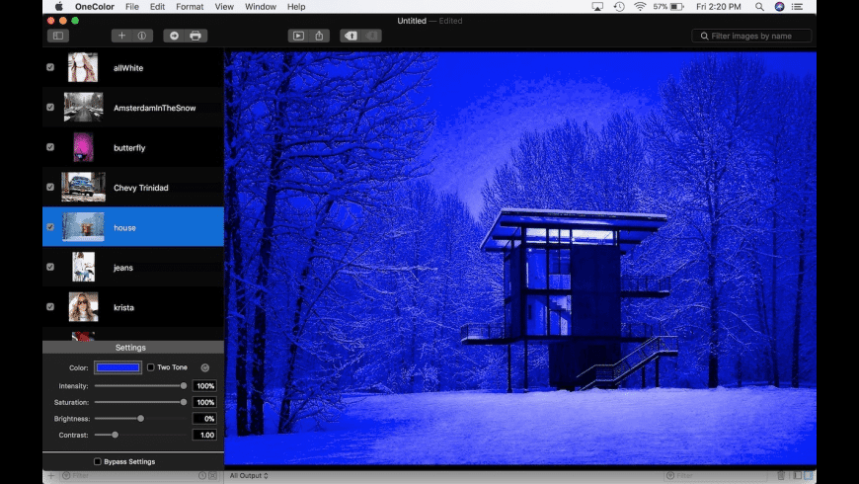Uncheck the AmsterdamInTheSnow checkbox

[50, 108]
